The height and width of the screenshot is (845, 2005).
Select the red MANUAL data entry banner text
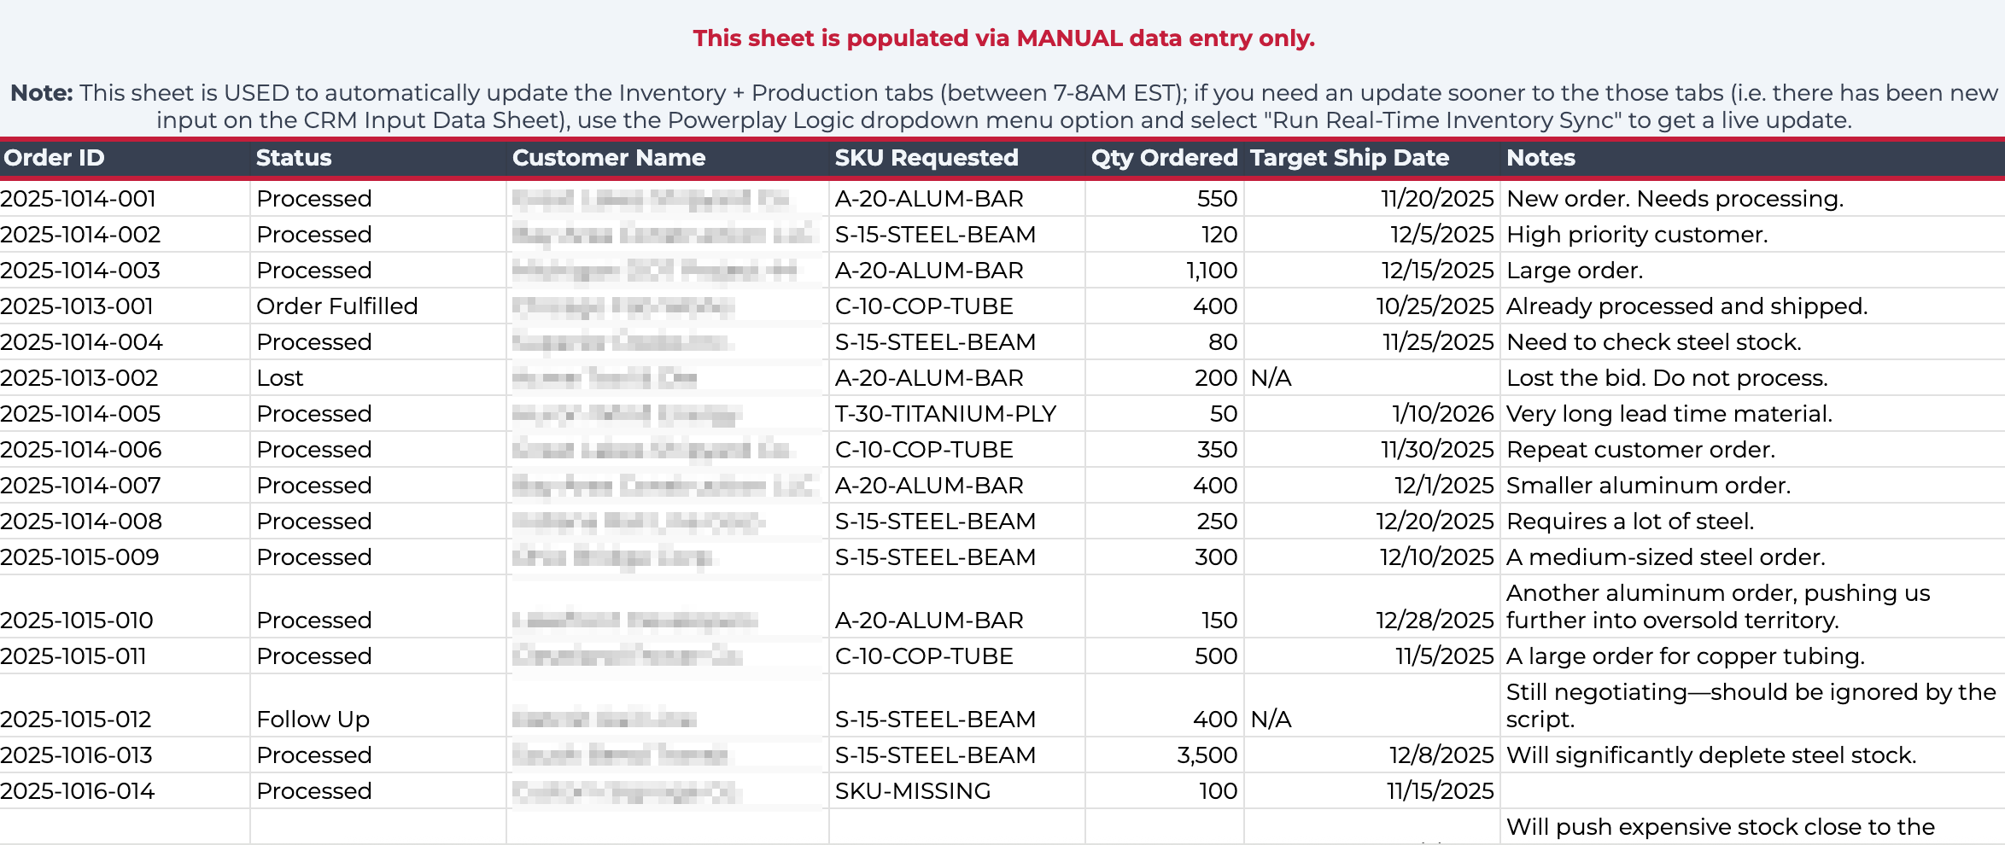1003,38
